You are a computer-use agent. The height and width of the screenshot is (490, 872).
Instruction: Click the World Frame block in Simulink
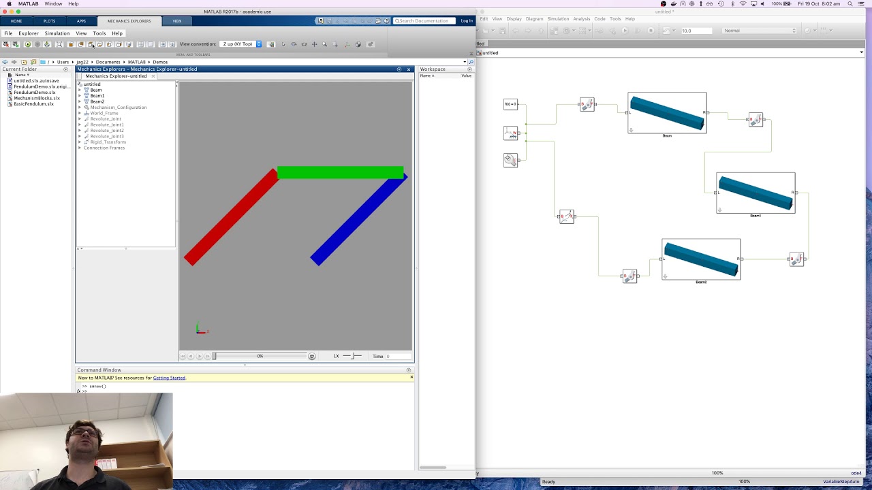click(510, 133)
